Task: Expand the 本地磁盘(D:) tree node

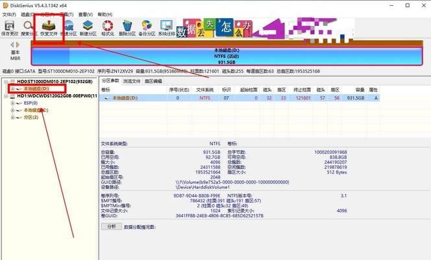Action: (x=12, y=89)
